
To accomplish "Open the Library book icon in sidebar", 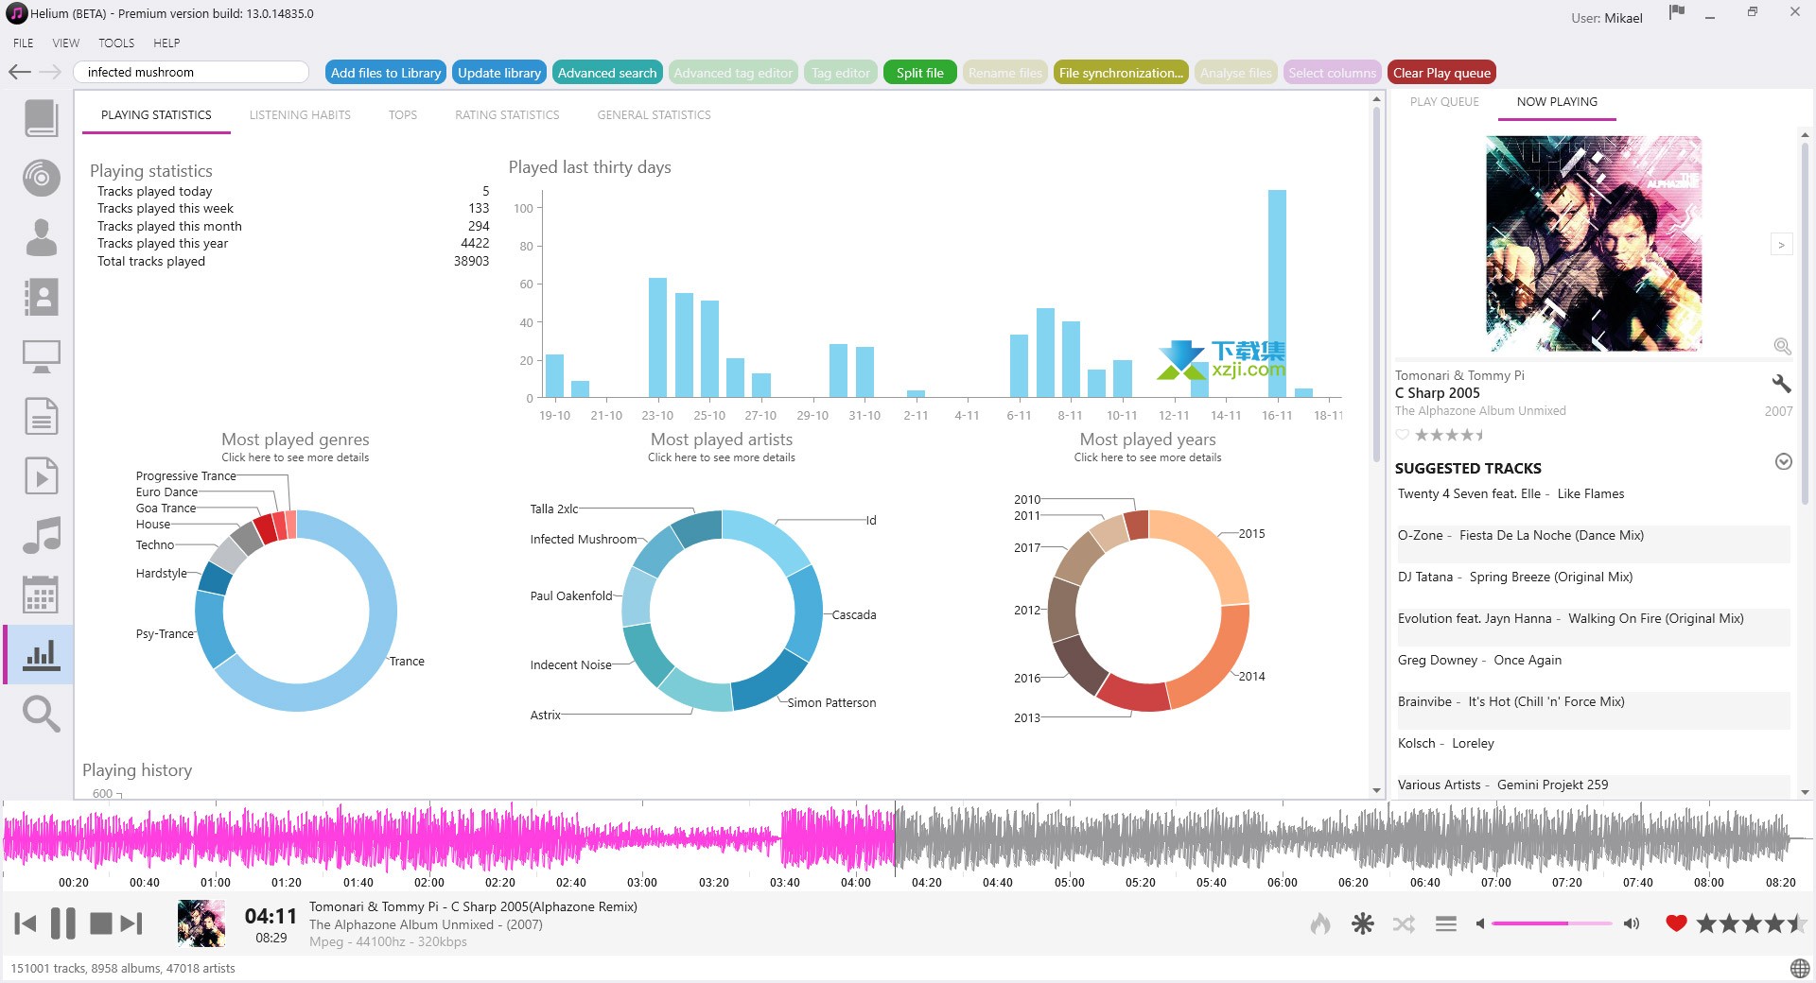I will coord(42,118).
